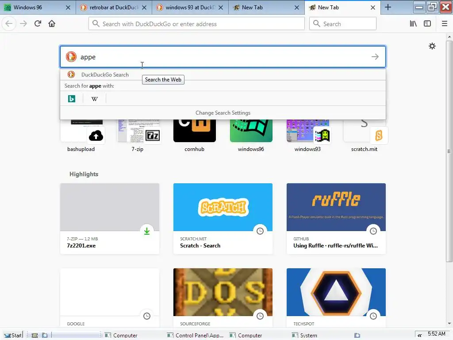Viewport: 453px width, 340px height.
Task: Open the first Computer taskbar window
Action: click(121, 336)
